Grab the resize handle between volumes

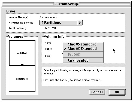click(x=22, y=65)
